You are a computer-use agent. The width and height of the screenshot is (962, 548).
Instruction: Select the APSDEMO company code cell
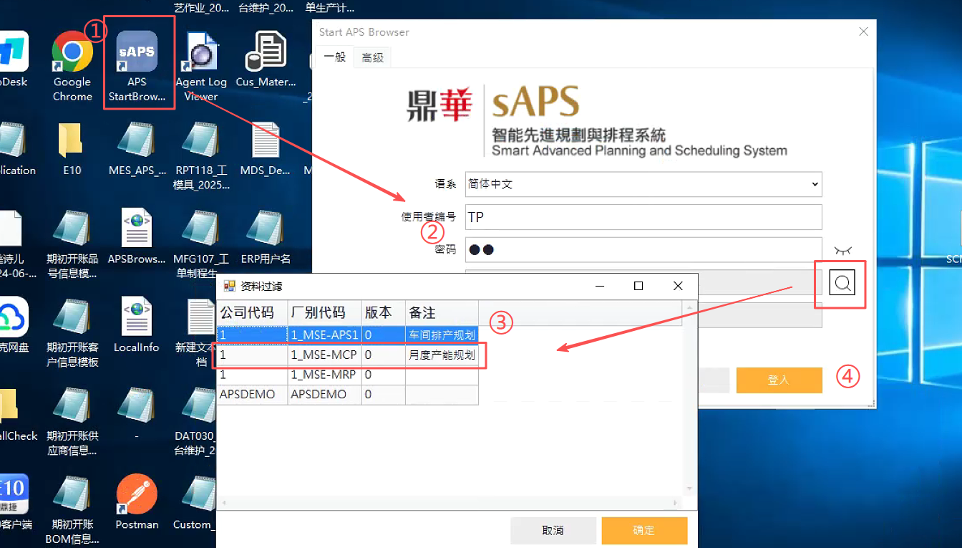pos(252,395)
